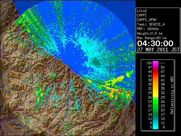Click the "04:30:00" timestamp

[x=155, y=43]
